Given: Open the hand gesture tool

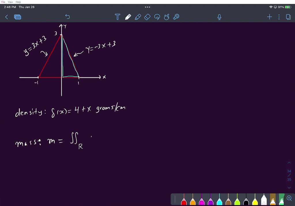Looking at the screenshot, I should pyautogui.click(x=167, y=17).
